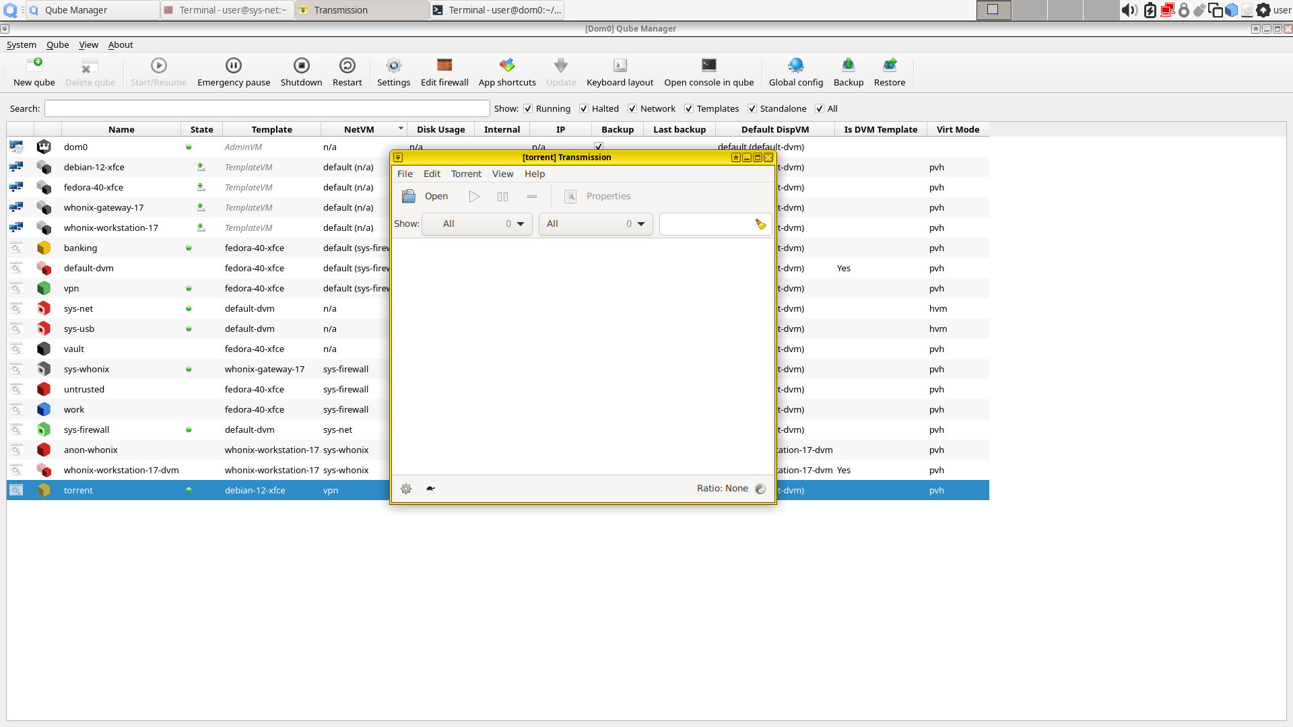This screenshot has height=727, width=1293.
Task: Open the Qube Manager window menu button
Action: click(x=5, y=29)
